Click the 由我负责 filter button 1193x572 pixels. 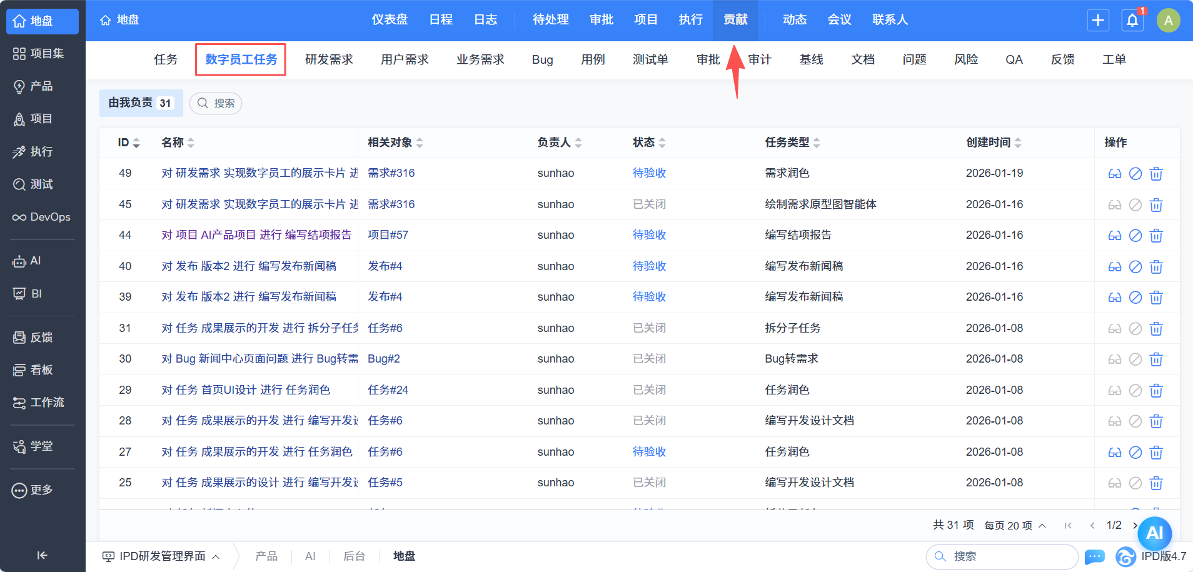[141, 103]
